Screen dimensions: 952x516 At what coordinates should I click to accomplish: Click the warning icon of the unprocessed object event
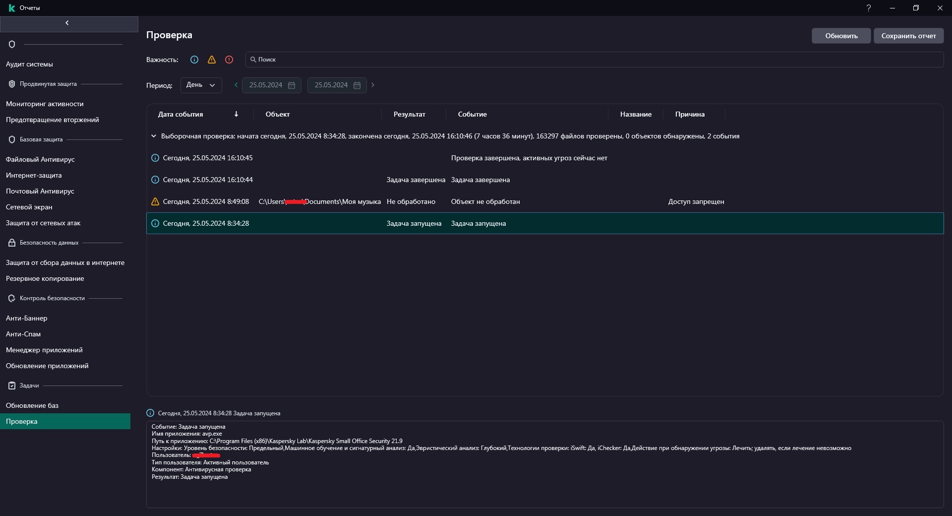(155, 201)
